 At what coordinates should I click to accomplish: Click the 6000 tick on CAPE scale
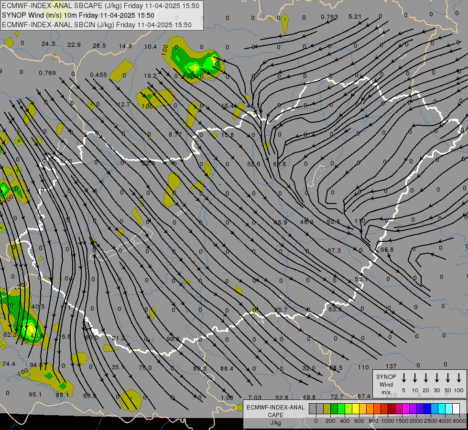coord(459,421)
